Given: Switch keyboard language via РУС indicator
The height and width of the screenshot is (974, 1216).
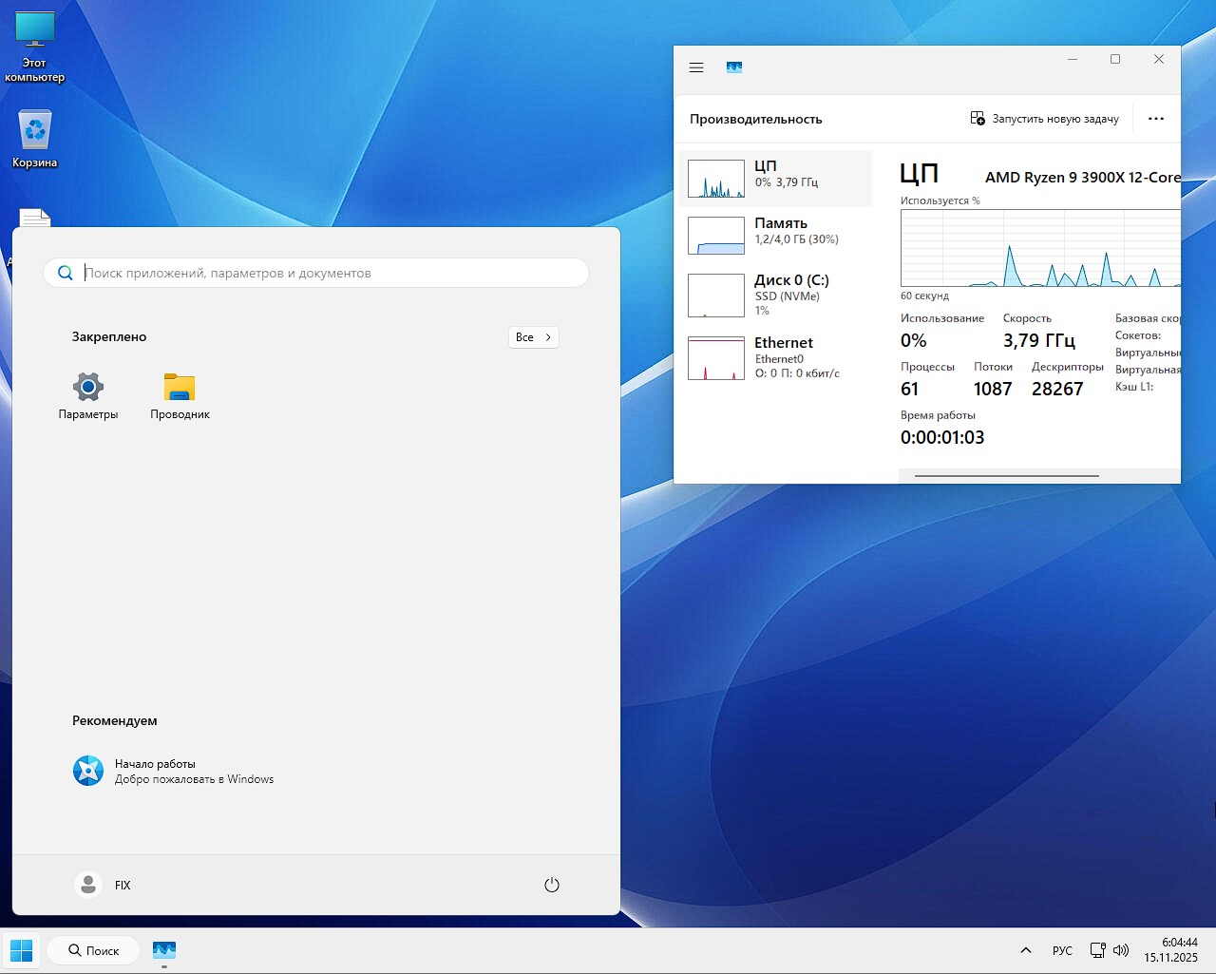Looking at the screenshot, I should (1061, 950).
